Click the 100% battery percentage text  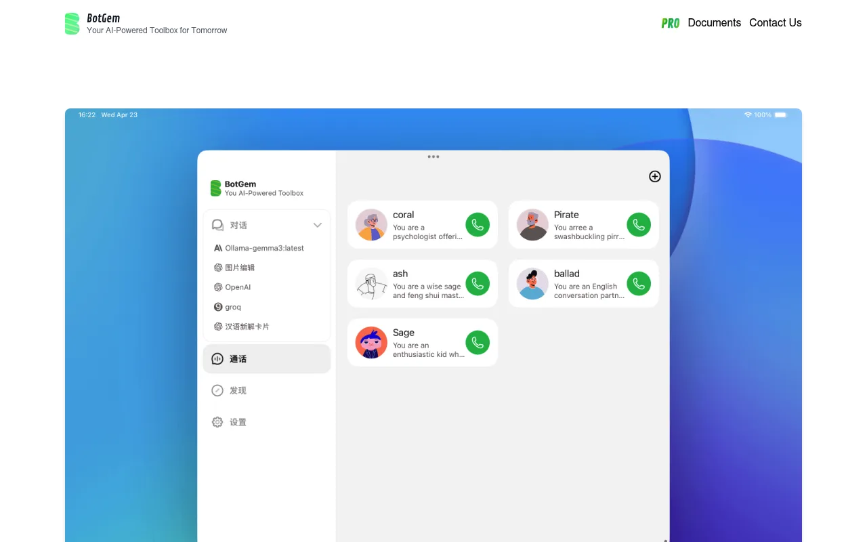click(763, 115)
